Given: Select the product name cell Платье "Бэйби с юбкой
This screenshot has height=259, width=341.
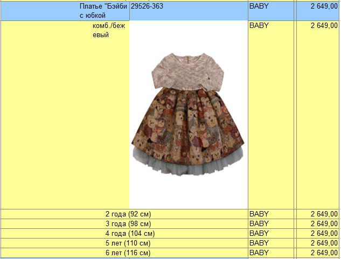Looking at the screenshot, I should pyautogui.click(x=102, y=11).
